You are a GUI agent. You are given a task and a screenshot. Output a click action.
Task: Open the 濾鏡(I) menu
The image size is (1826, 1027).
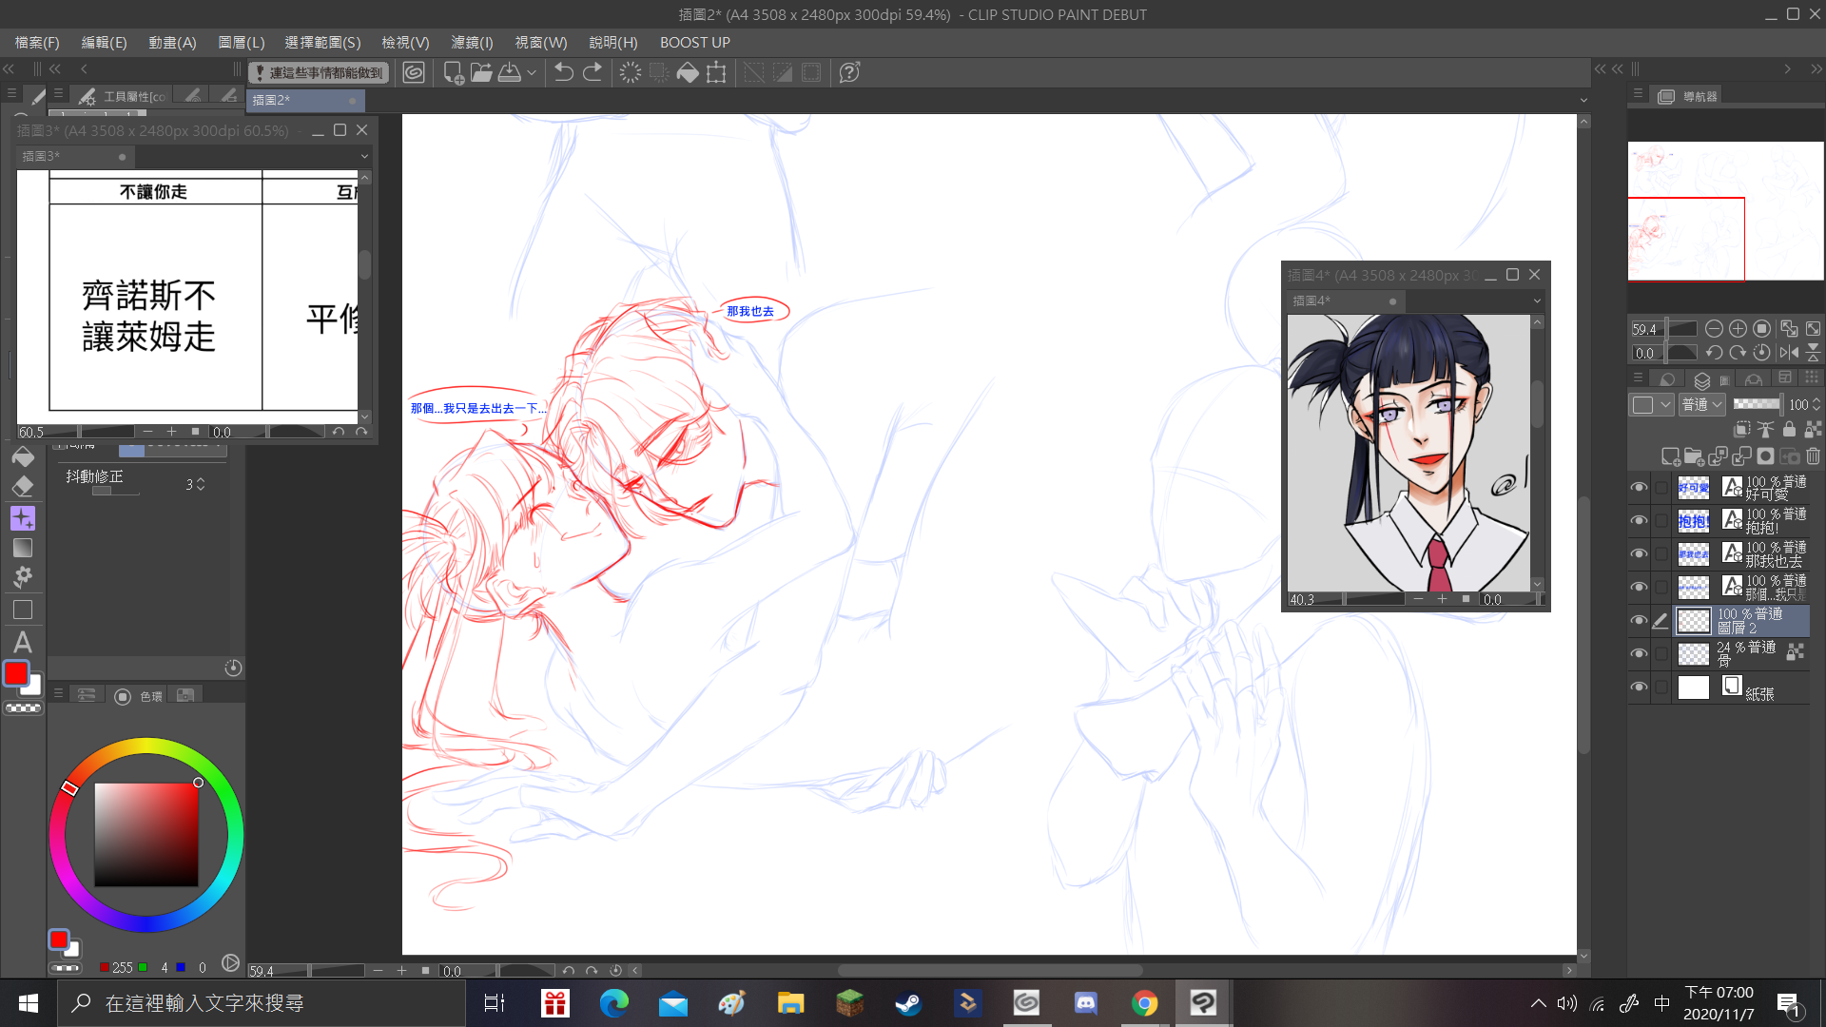[472, 43]
